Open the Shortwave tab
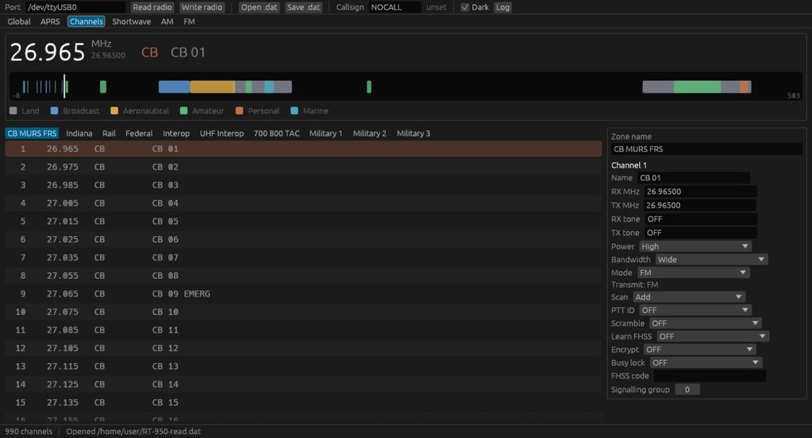Screen dimensions: 812x438 [131, 22]
